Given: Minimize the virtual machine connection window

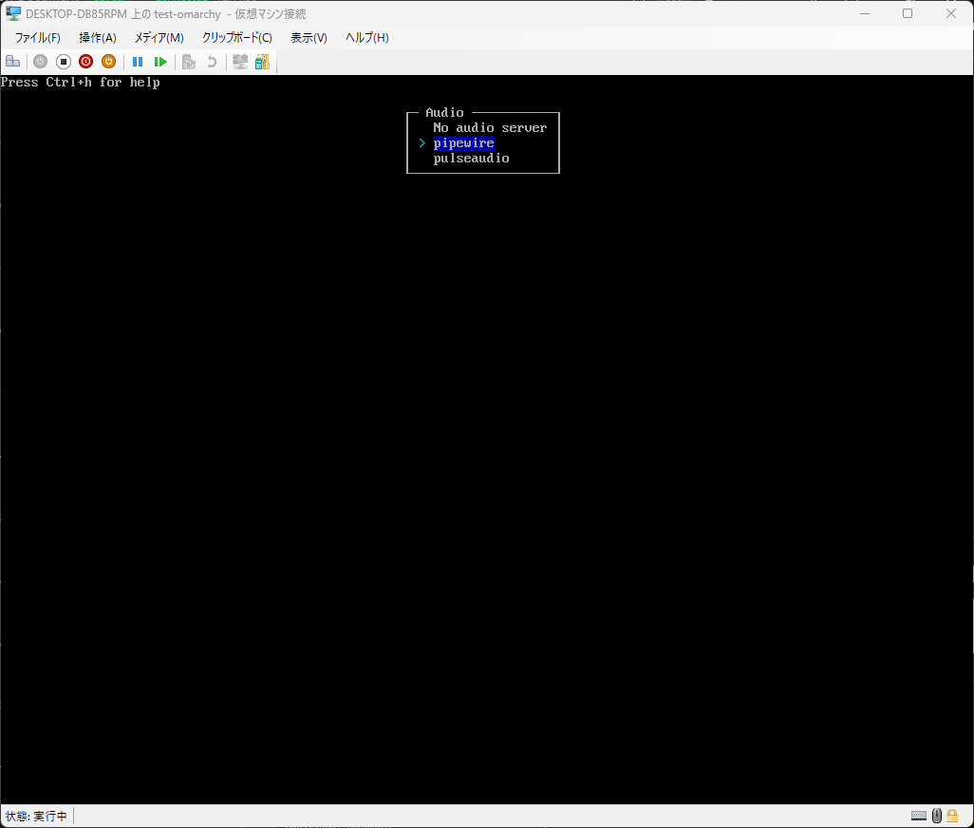Looking at the screenshot, I should (x=865, y=13).
